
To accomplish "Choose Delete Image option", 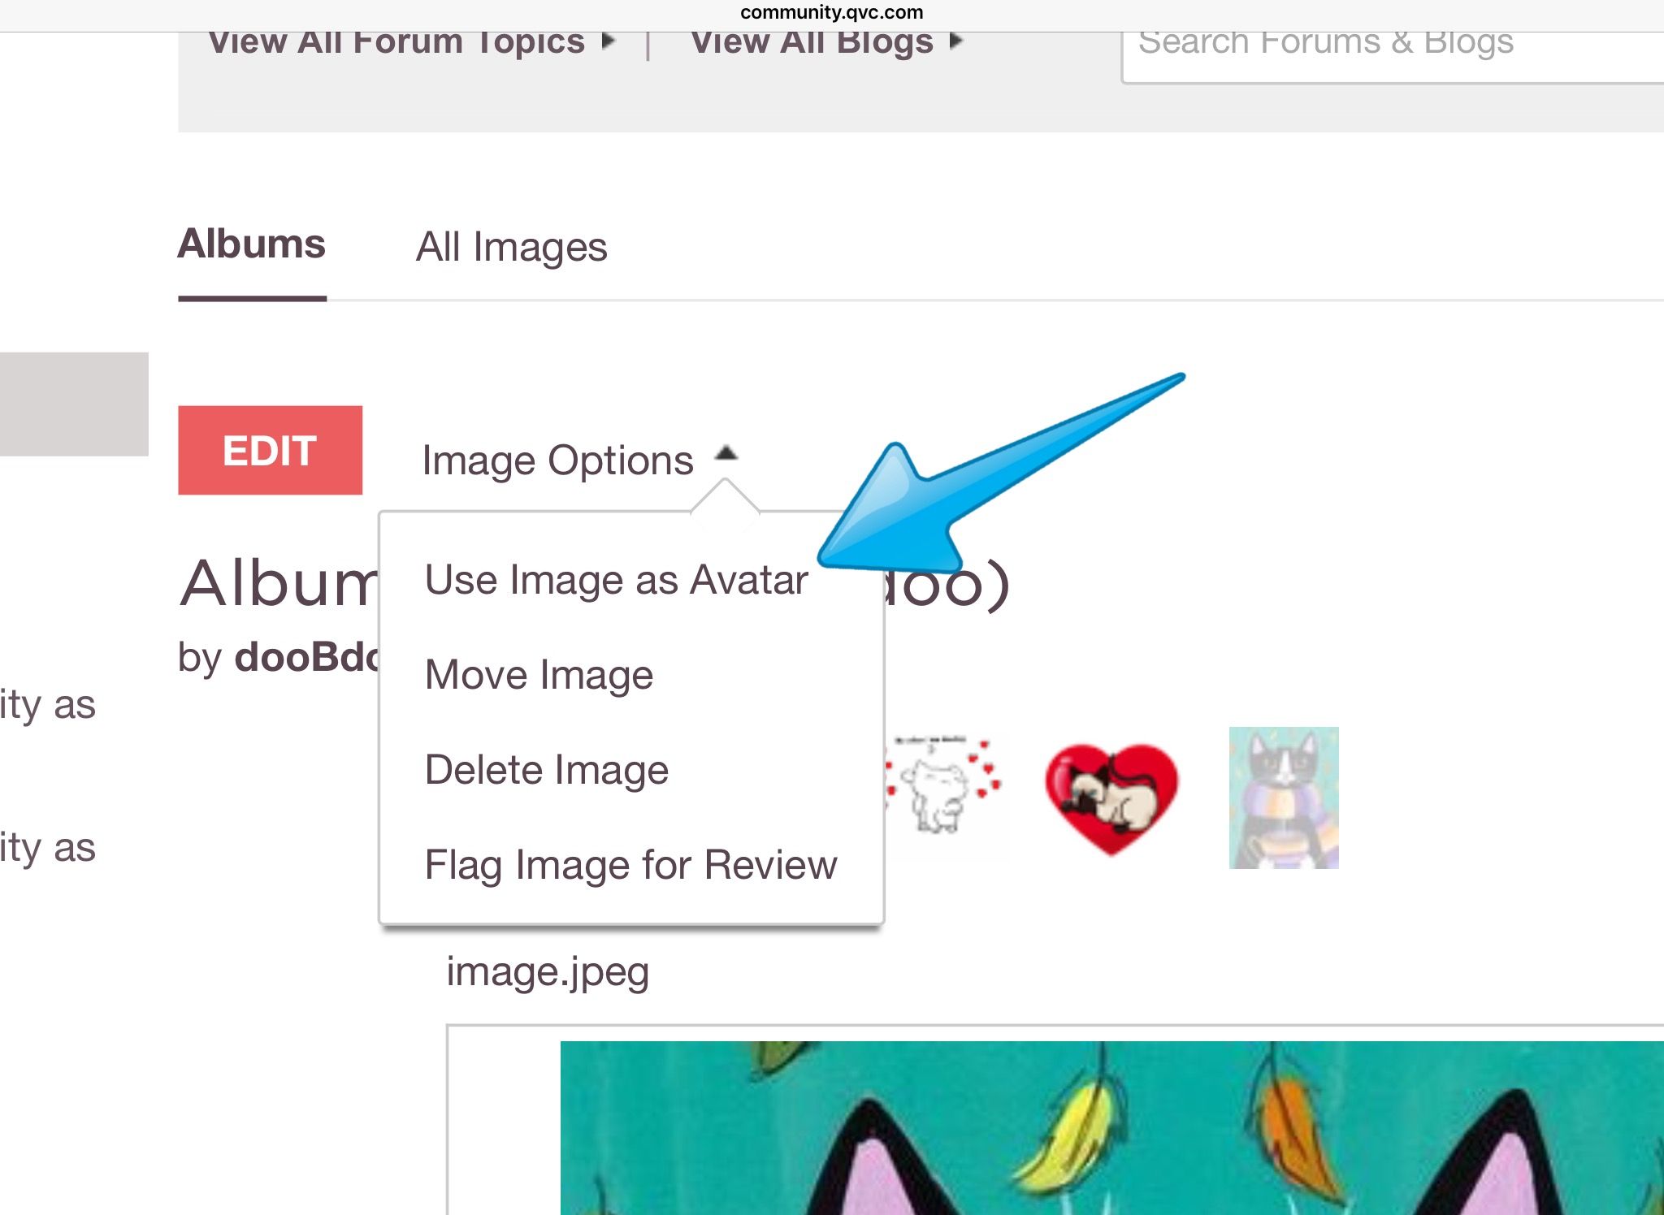I will click(546, 770).
